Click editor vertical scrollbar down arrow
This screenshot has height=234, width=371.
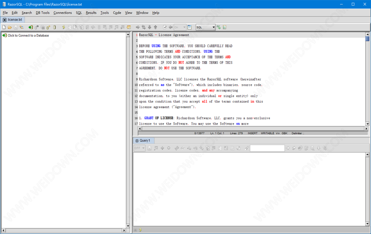point(367,124)
